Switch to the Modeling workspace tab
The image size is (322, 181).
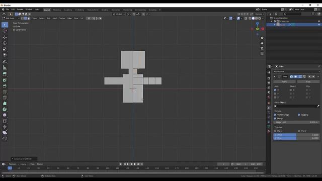pyautogui.click(x=57, y=10)
